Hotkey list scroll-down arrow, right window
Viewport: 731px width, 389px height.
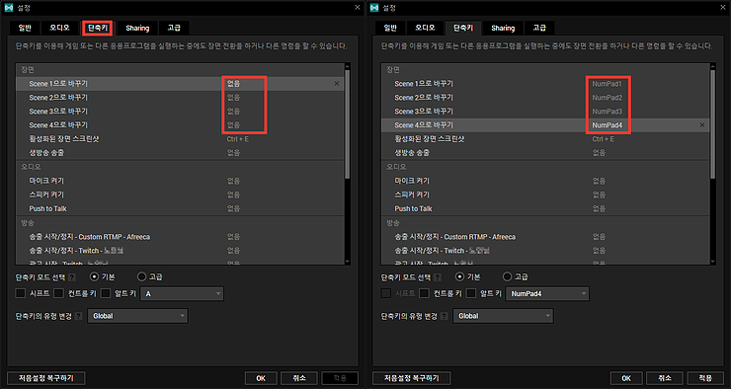click(712, 262)
